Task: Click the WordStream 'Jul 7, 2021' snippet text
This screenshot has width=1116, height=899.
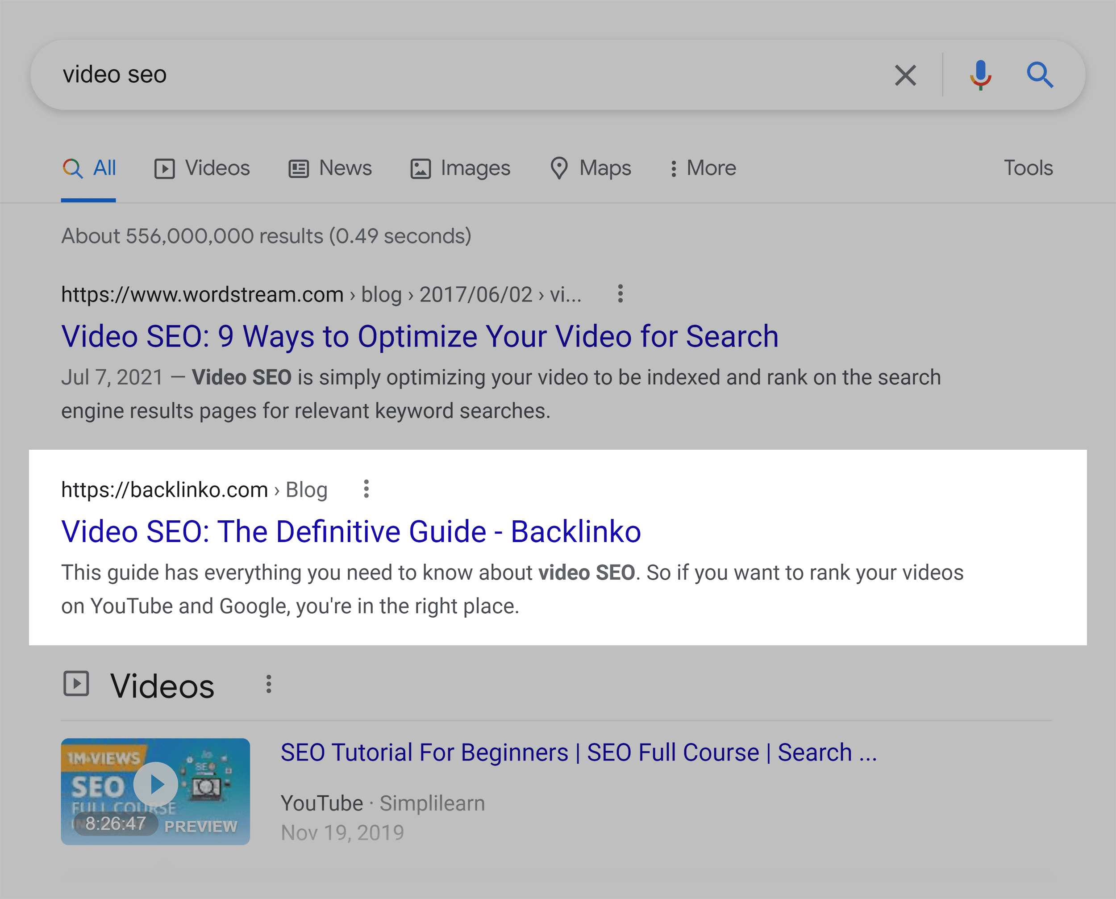Action: pyautogui.click(x=500, y=394)
